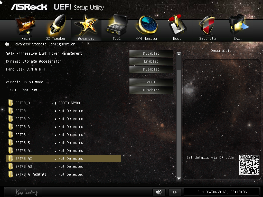Click the SATA3_5 folder icon
The image size is (263, 197).
[11, 143]
